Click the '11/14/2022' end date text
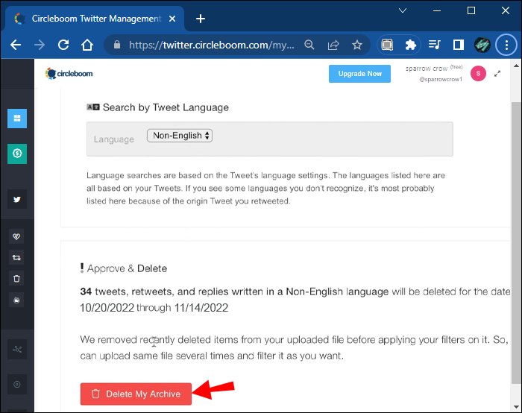 [201, 307]
